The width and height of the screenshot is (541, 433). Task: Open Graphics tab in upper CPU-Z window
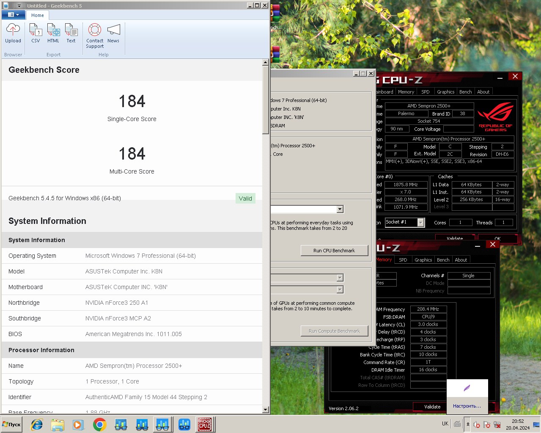point(446,92)
